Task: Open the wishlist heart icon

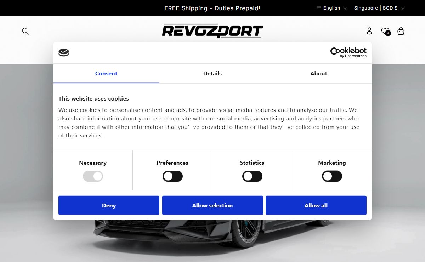Action: click(385, 31)
